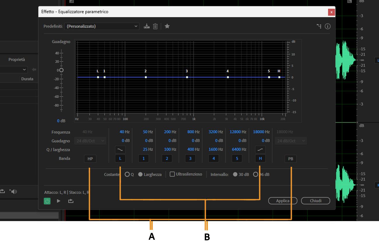This screenshot has width=379, height=245.
Task: Enable the HP high-pass band button
Action: [x=90, y=159]
